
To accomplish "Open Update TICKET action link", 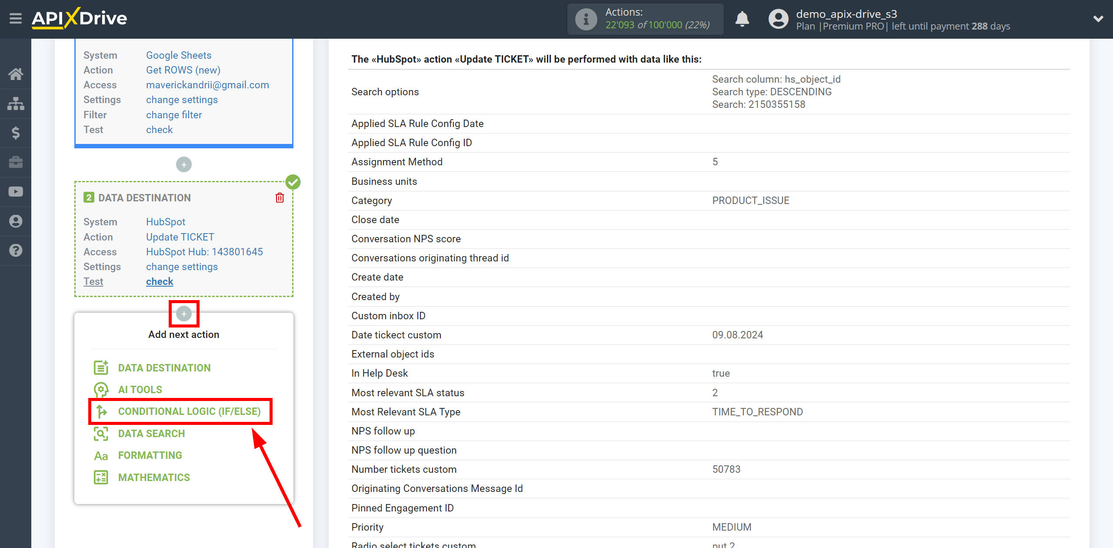I will point(180,237).
